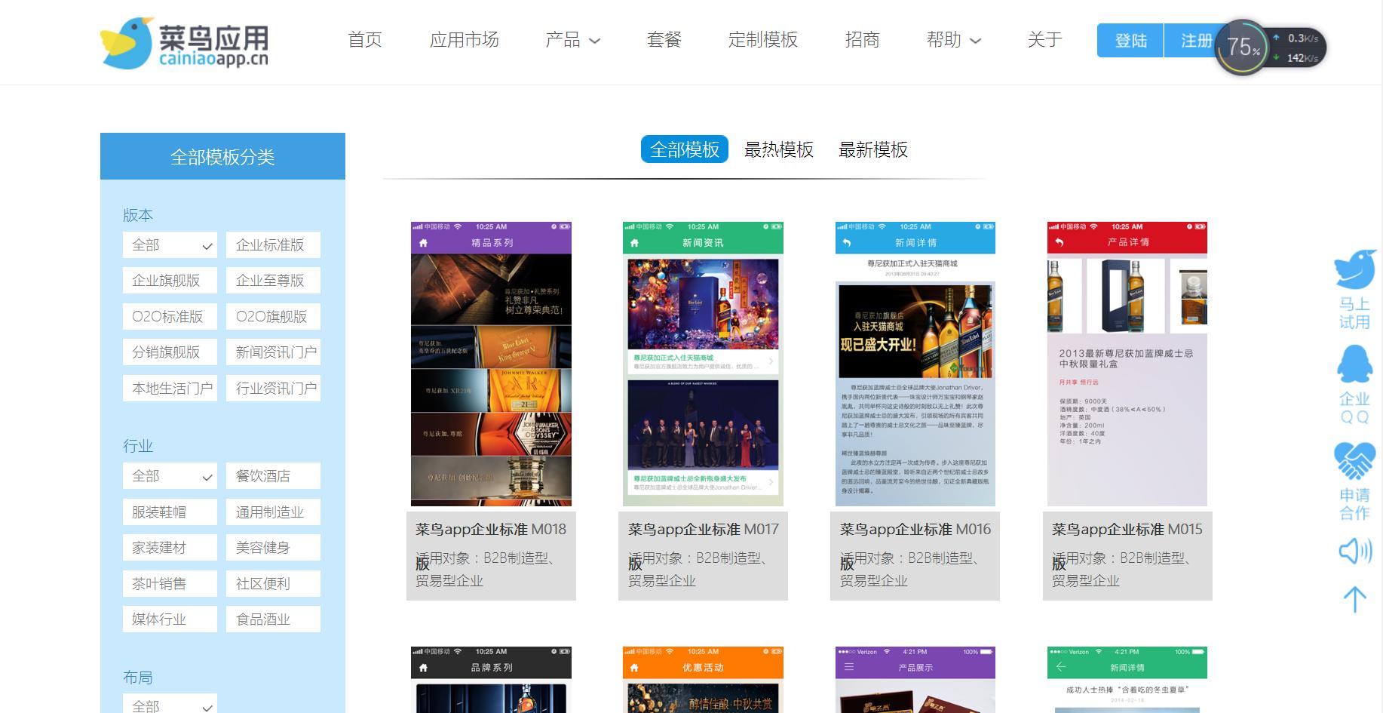Expand the 产品 dropdown menu
The image size is (1383, 713).
(x=572, y=41)
